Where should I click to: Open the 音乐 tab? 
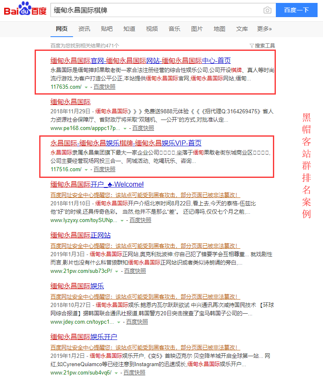174,29
